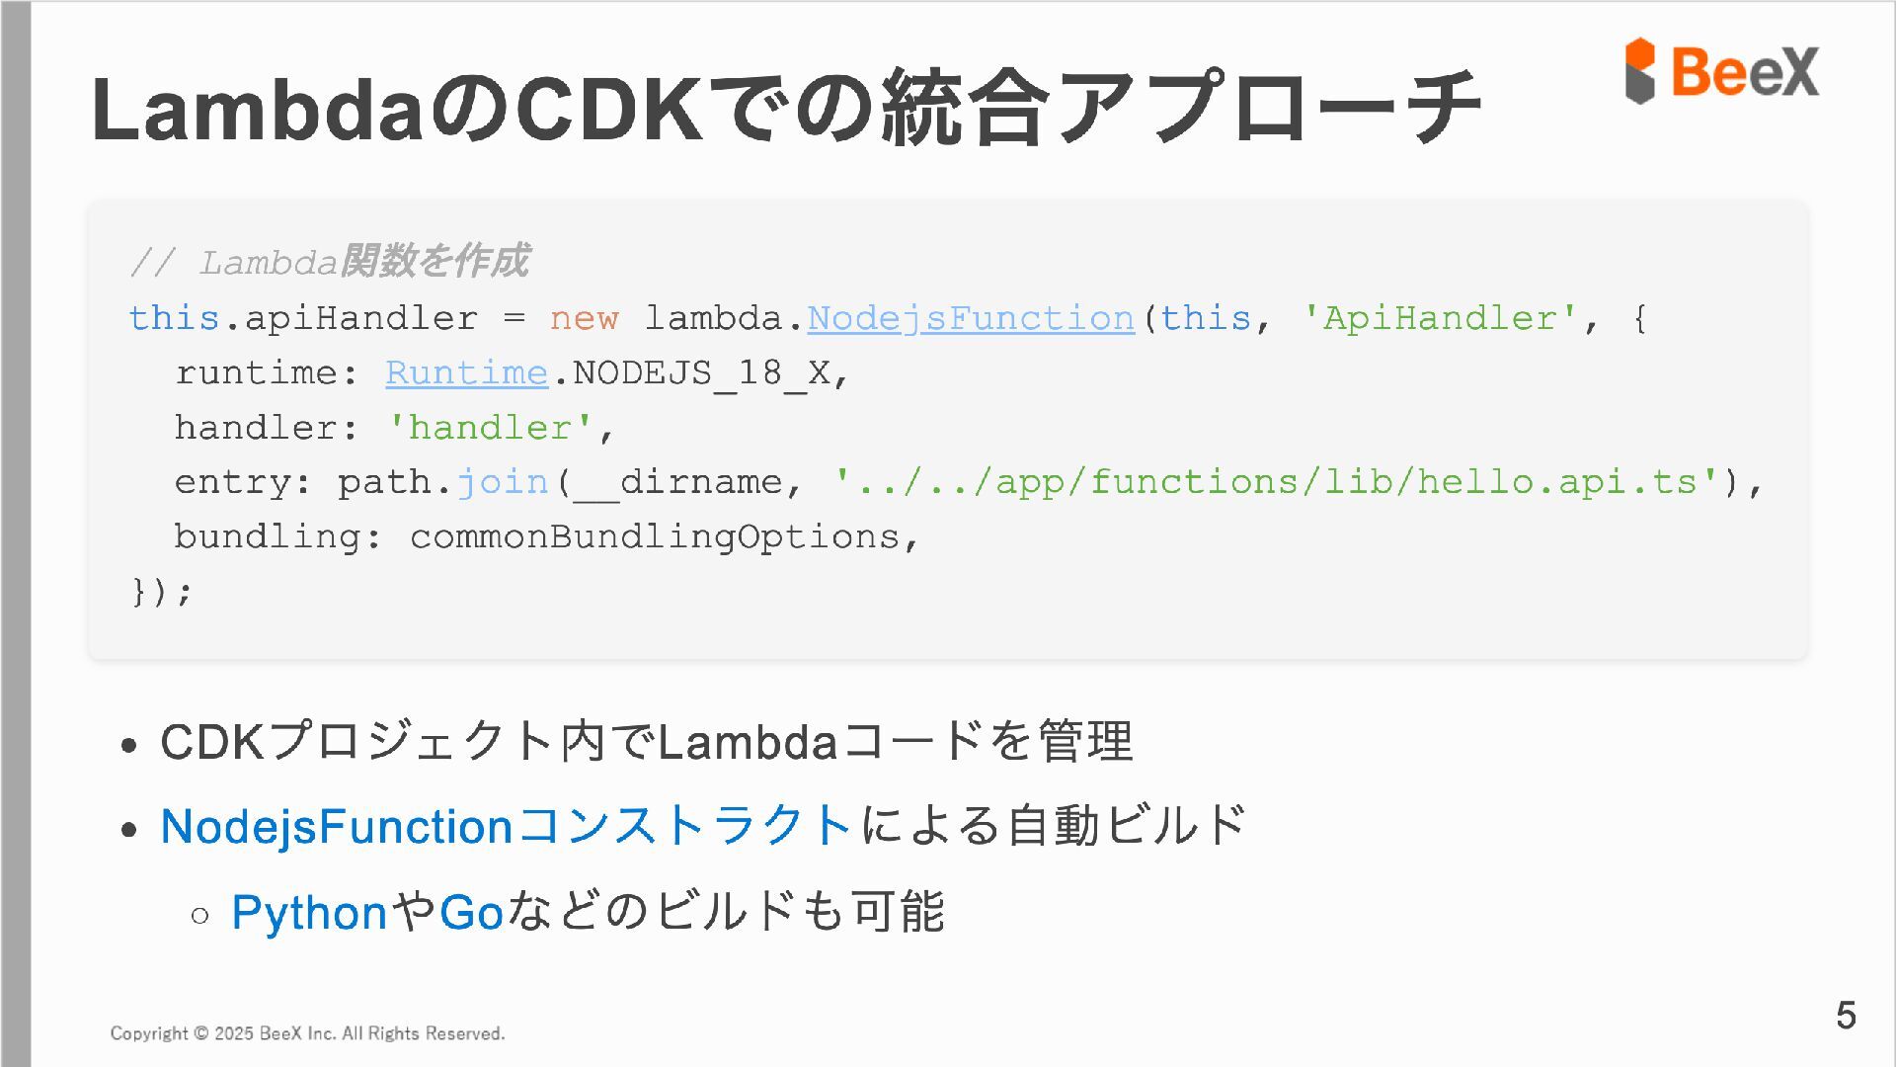This screenshot has width=1896, height=1067.
Task: Click the 'handler' string value
Action: point(490,428)
